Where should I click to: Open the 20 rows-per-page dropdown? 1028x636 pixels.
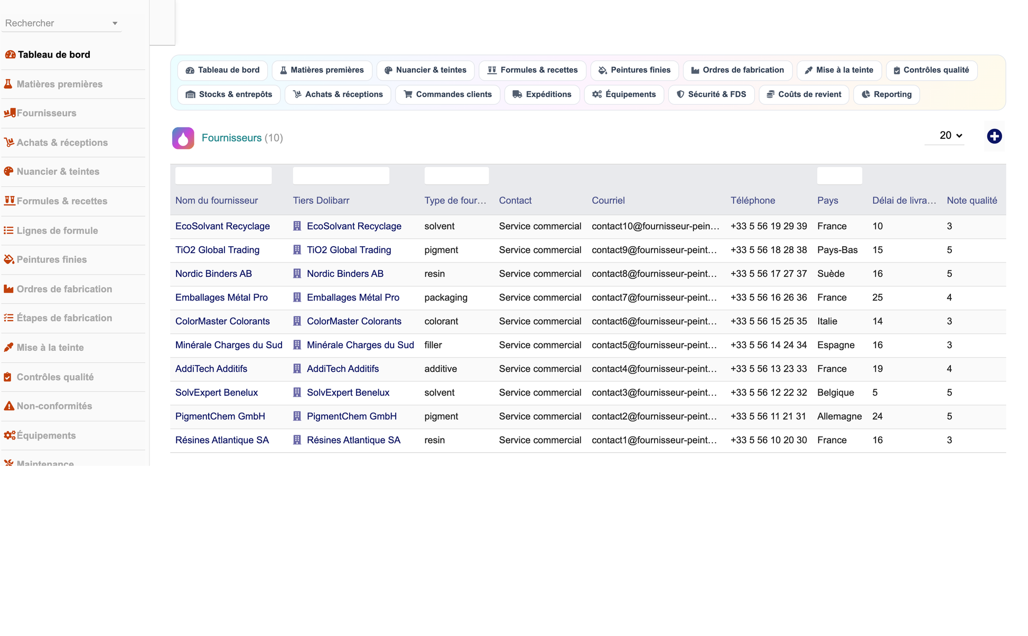pos(950,136)
